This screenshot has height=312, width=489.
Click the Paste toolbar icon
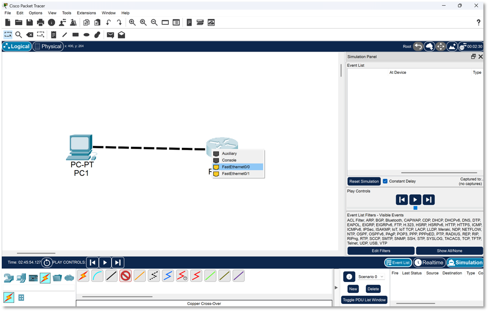point(97,23)
